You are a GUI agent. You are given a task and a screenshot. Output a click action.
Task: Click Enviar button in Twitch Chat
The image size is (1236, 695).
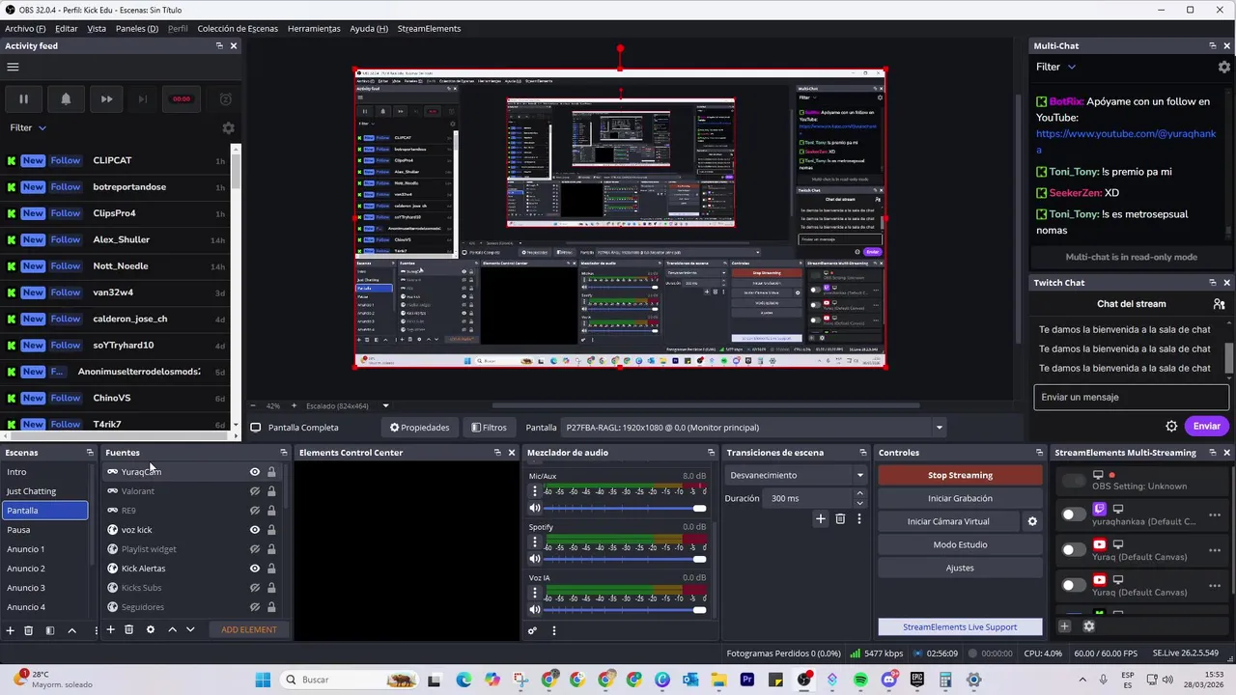(1207, 426)
